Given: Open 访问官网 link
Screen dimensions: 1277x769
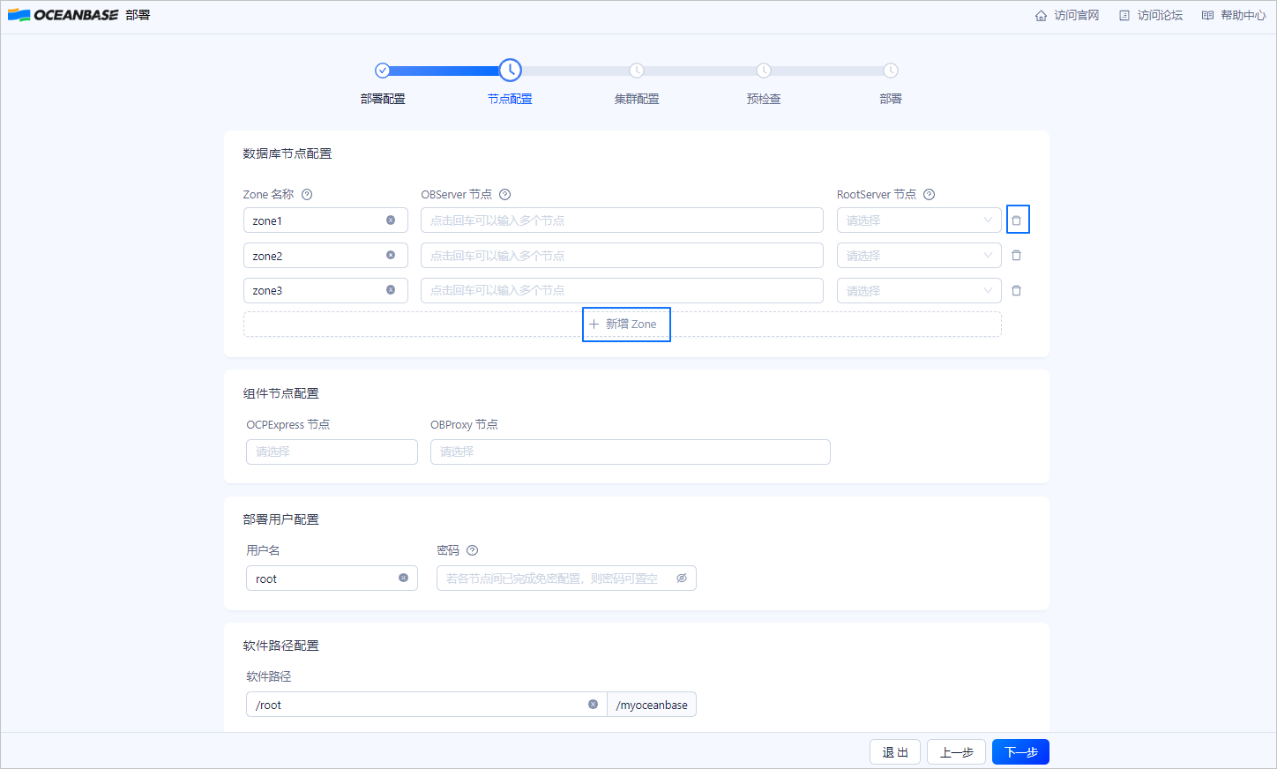Looking at the screenshot, I should pos(1067,15).
